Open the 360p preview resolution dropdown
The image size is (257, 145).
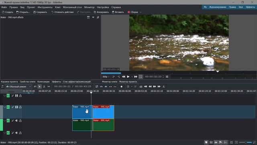[x=106, y=77]
